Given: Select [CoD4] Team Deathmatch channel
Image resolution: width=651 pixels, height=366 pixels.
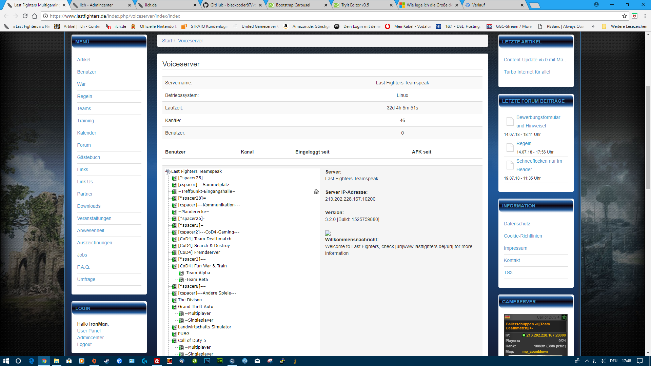Looking at the screenshot, I should click(x=204, y=239).
